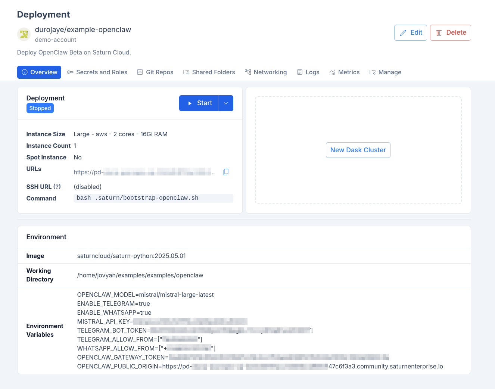The width and height of the screenshot is (495, 389).
Task: Click the Stopped status badge
Action: point(40,108)
